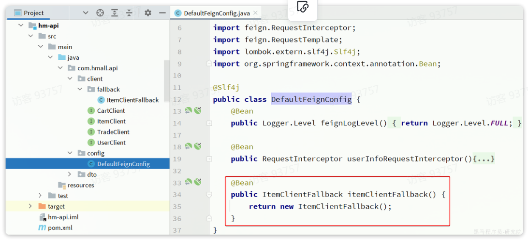
Task: Expand folded userInfoRequestInterceptor on line 19
Action: click(x=209, y=159)
